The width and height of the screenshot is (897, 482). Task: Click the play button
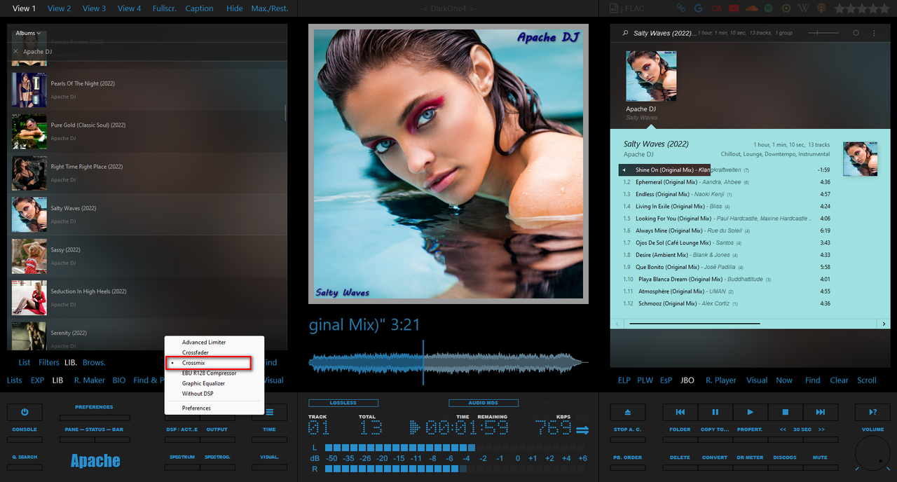[751, 412]
